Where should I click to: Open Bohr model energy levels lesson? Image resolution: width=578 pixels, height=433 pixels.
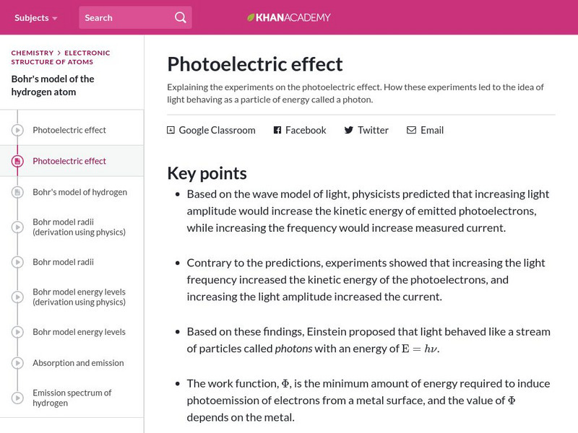coord(79,332)
